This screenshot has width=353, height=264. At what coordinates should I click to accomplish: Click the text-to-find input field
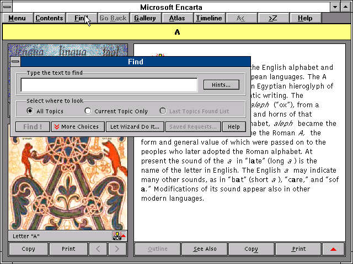coord(109,85)
